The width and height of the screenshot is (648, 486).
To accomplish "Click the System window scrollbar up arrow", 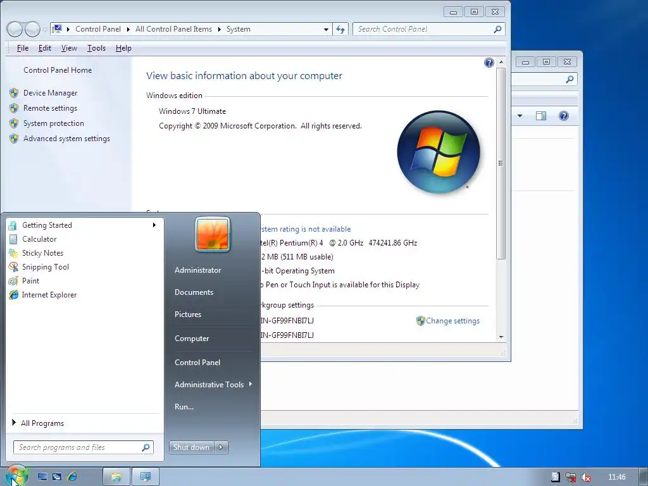I will [501, 62].
